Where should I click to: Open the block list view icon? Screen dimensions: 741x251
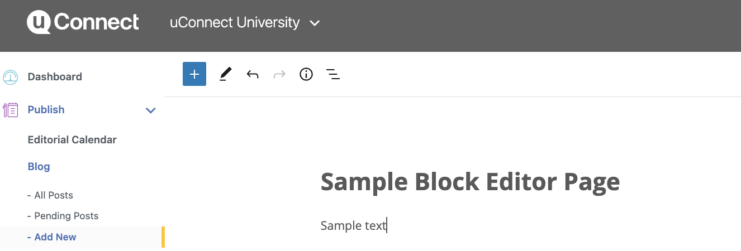coord(333,74)
